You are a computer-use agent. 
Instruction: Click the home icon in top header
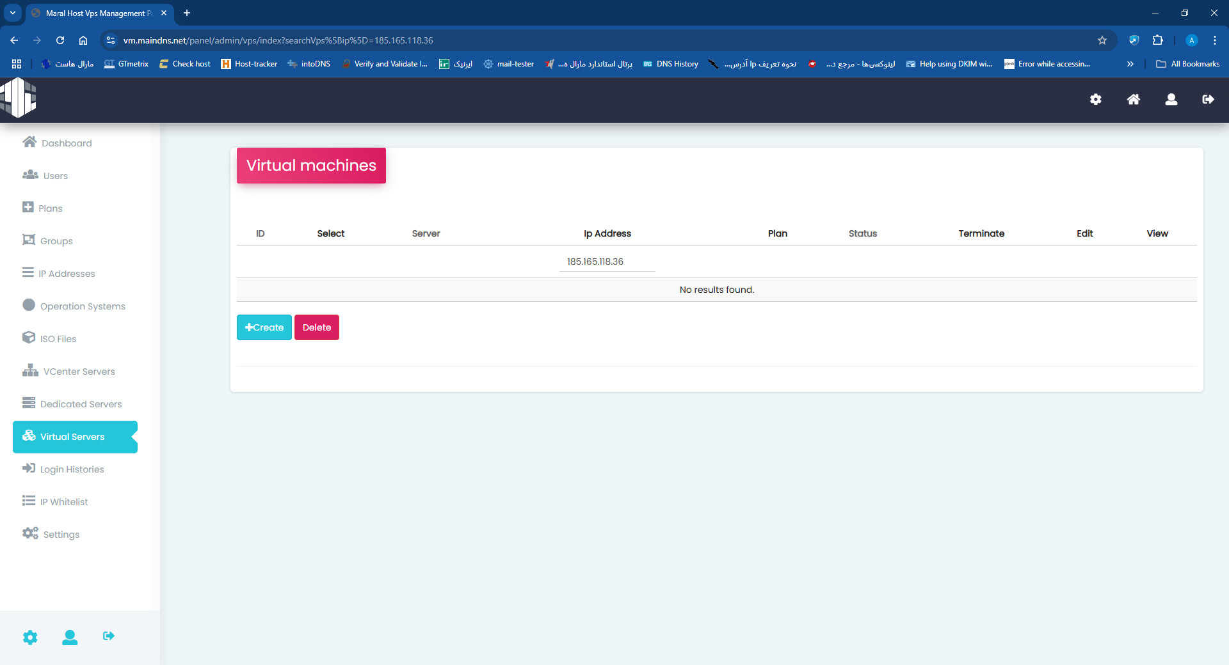click(x=1133, y=99)
